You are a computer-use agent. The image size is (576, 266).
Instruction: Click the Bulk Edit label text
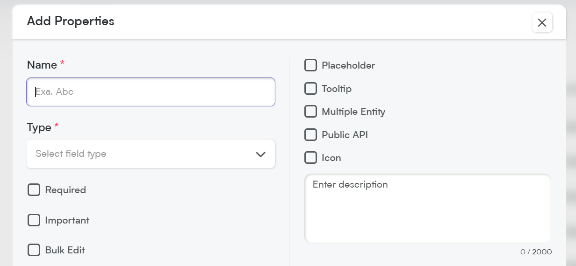coord(65,250)
